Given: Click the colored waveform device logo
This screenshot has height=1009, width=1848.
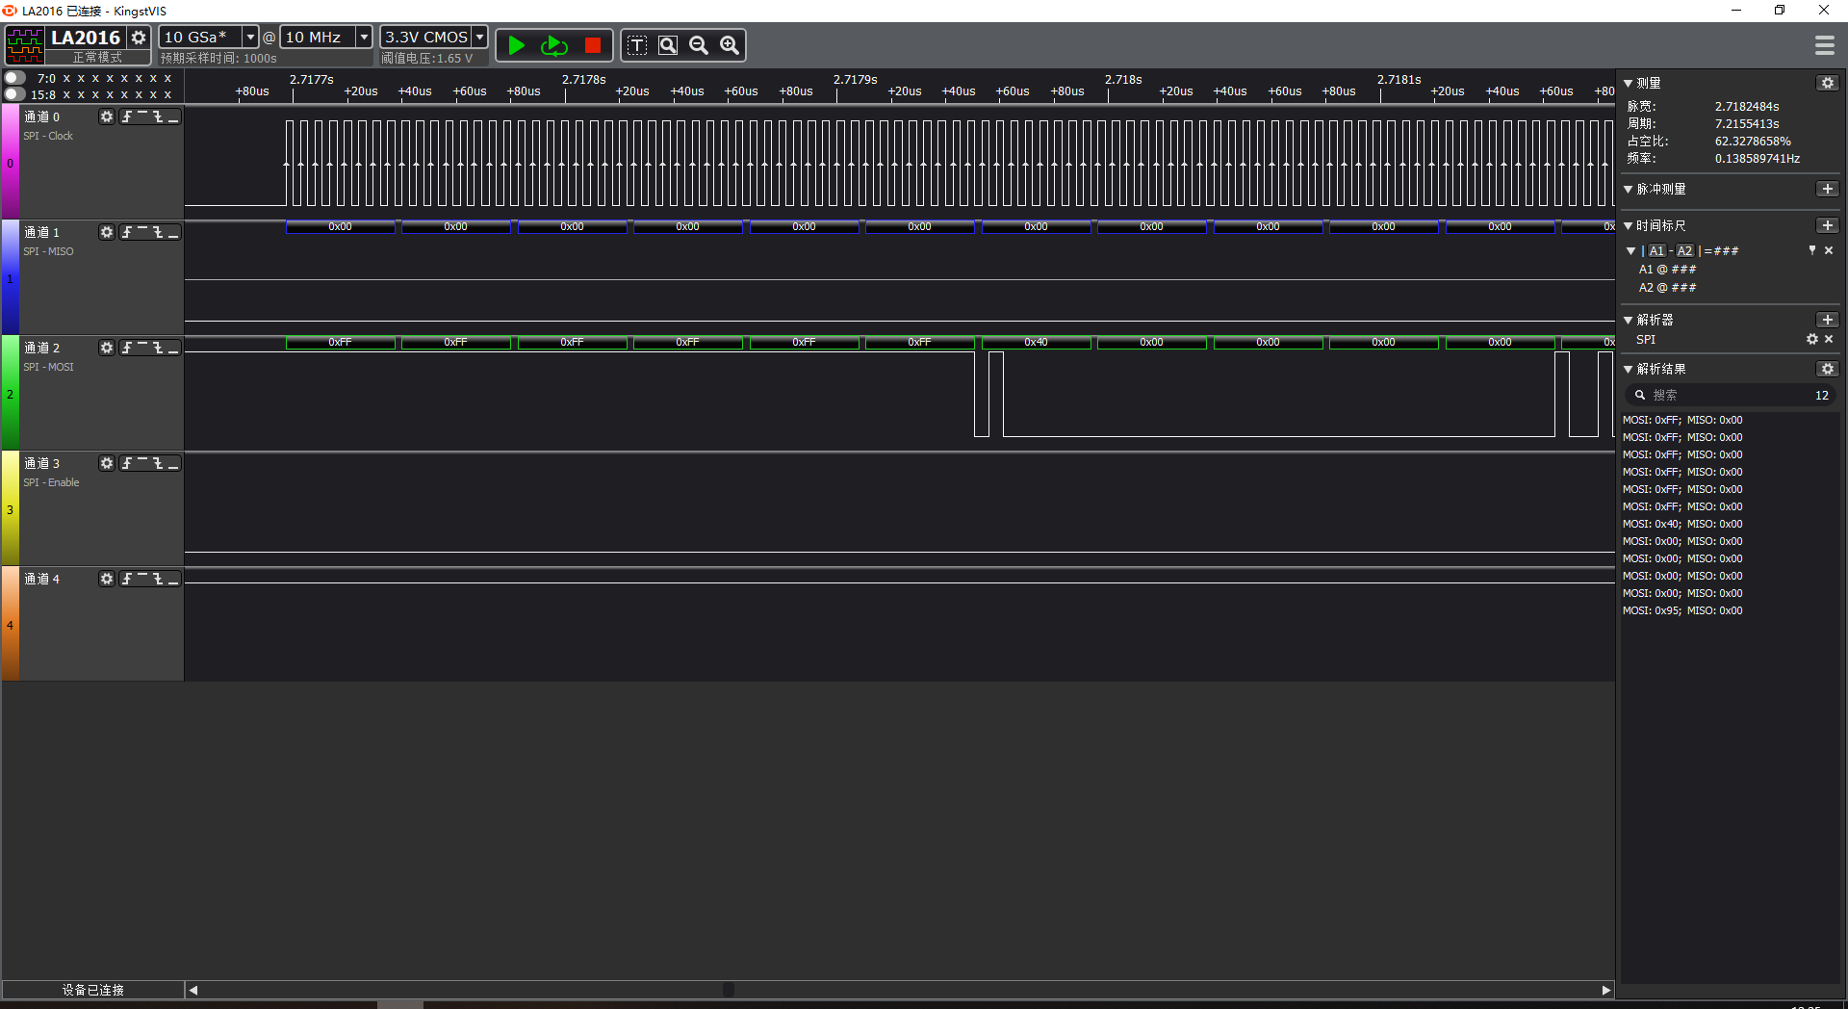Looking at the screenshot, I should (25, 45).
